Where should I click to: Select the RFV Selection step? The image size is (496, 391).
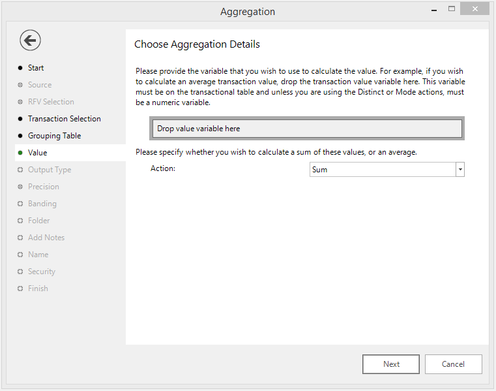click(51, 102)
